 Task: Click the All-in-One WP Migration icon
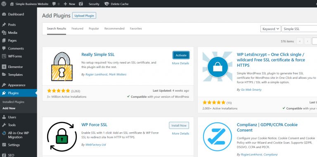[4, 133]
